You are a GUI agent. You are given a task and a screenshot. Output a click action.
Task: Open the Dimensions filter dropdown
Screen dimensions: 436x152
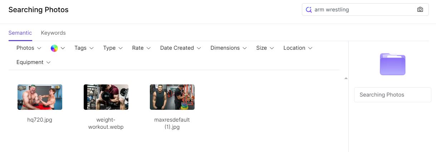tap(229, 48)
